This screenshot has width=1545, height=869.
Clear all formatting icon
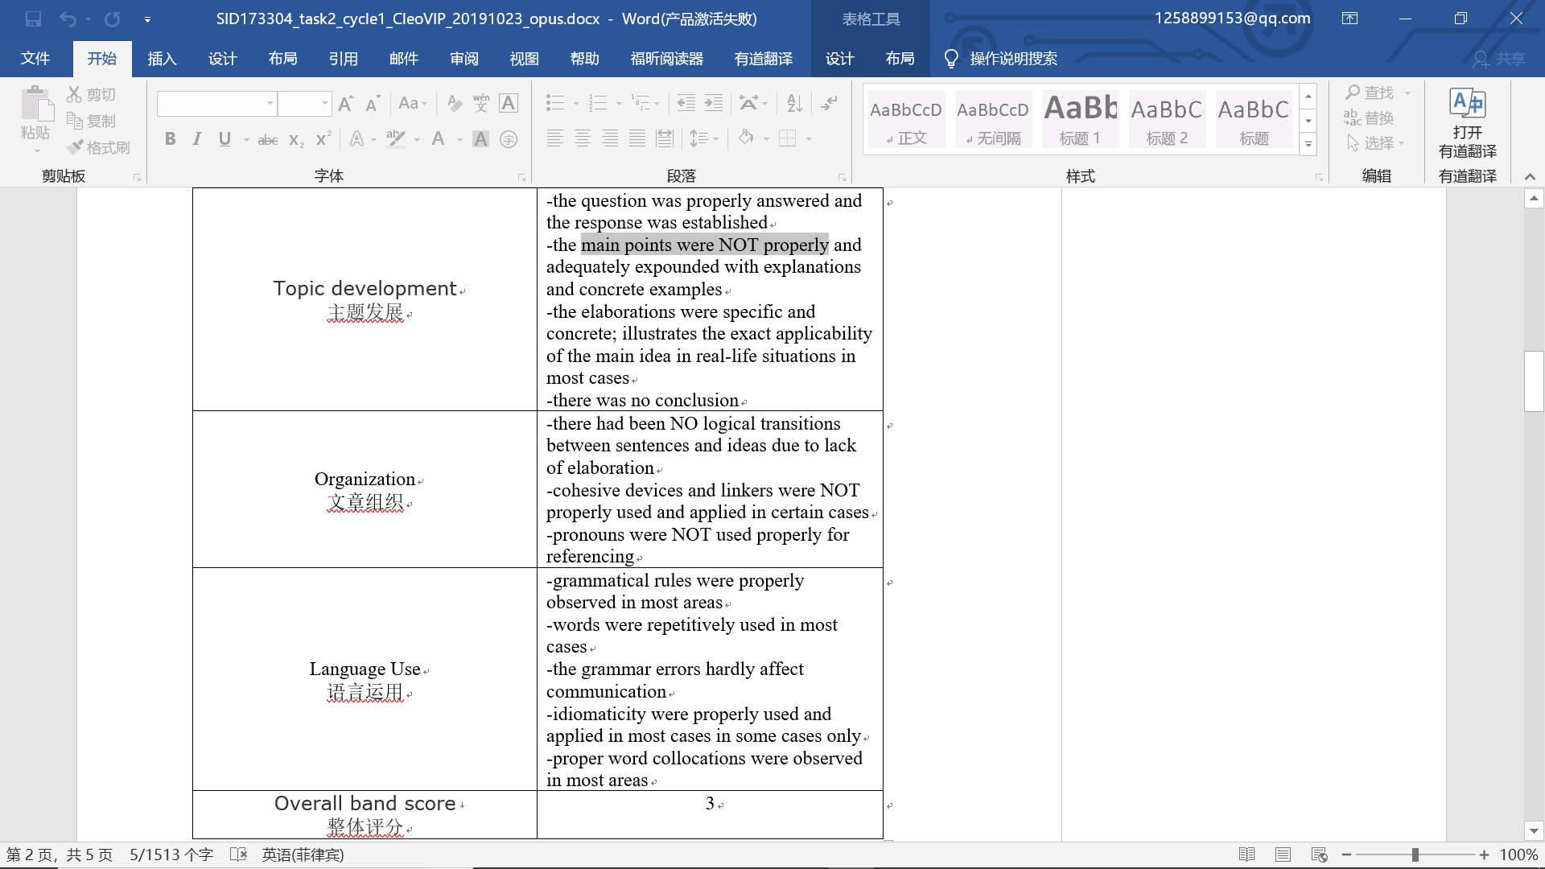coord(455,103)
